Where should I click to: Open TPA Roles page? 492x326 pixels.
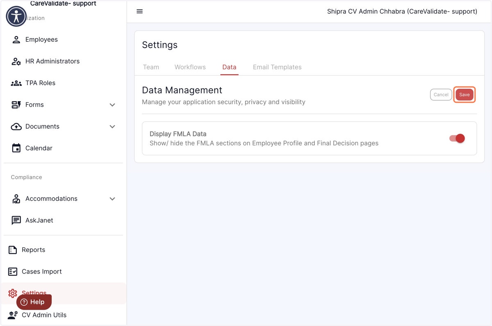pyautogui.click(x=40, y=83)
